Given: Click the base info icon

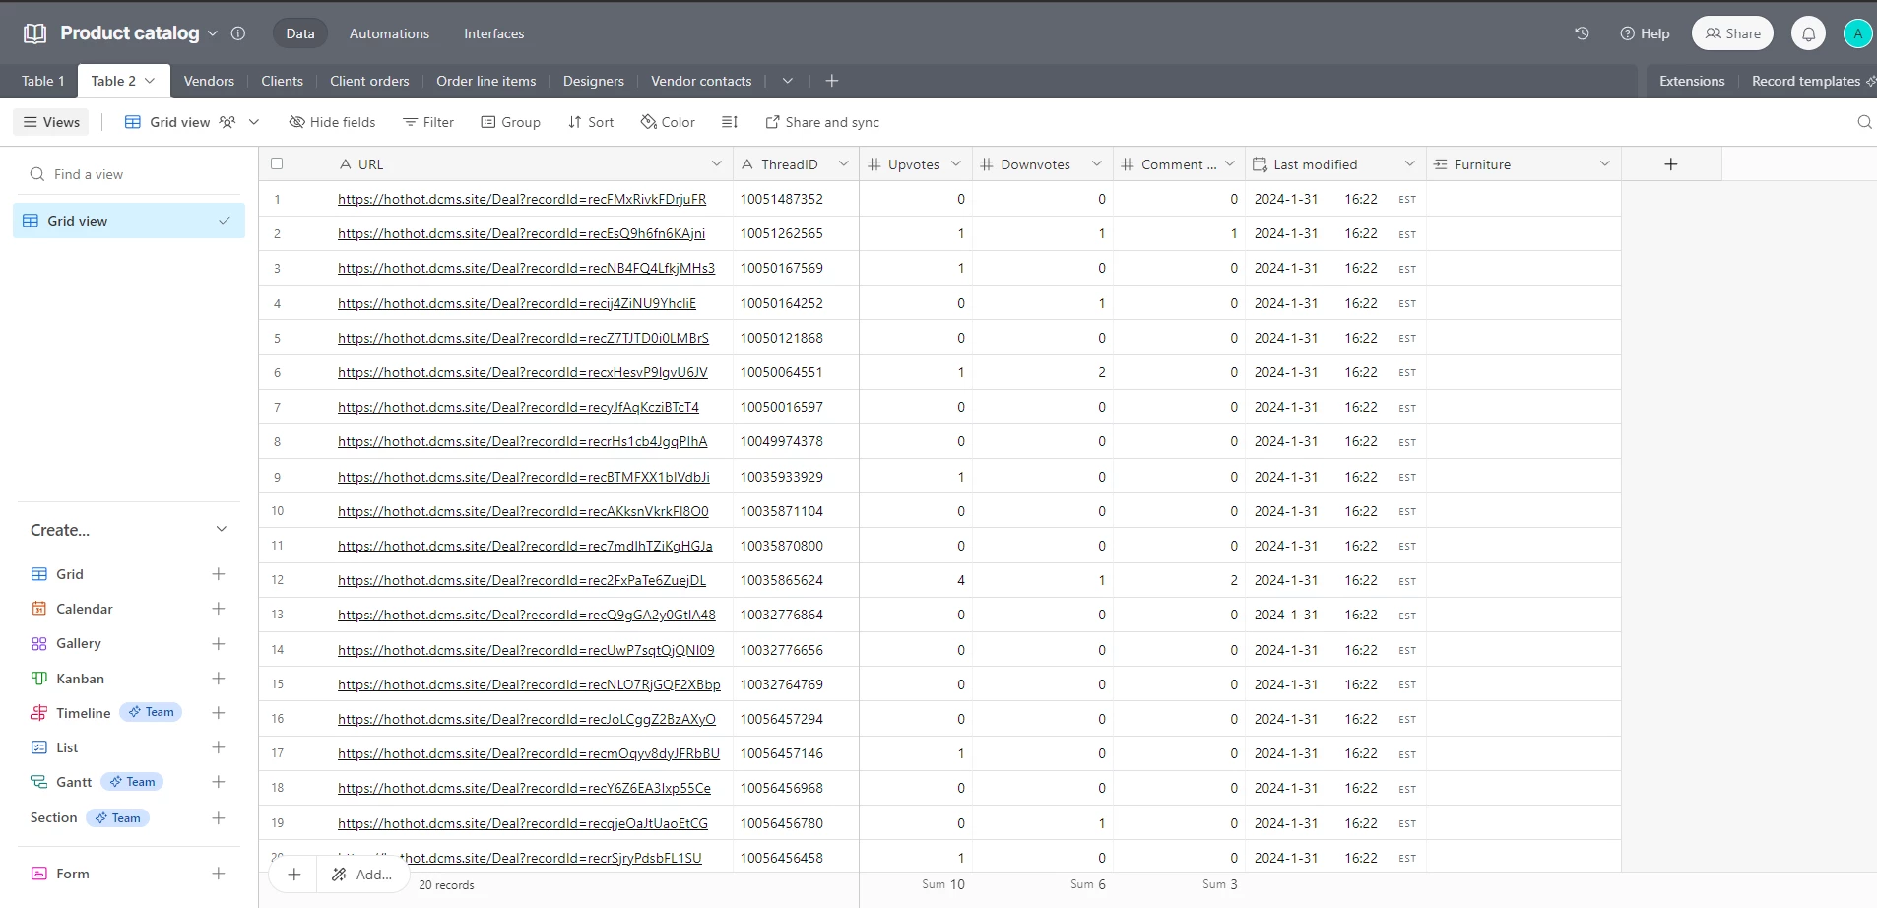Looking at the screenshot, I should pos(238,33).
